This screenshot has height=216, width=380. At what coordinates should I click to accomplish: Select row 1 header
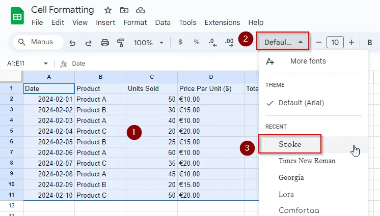11,88
